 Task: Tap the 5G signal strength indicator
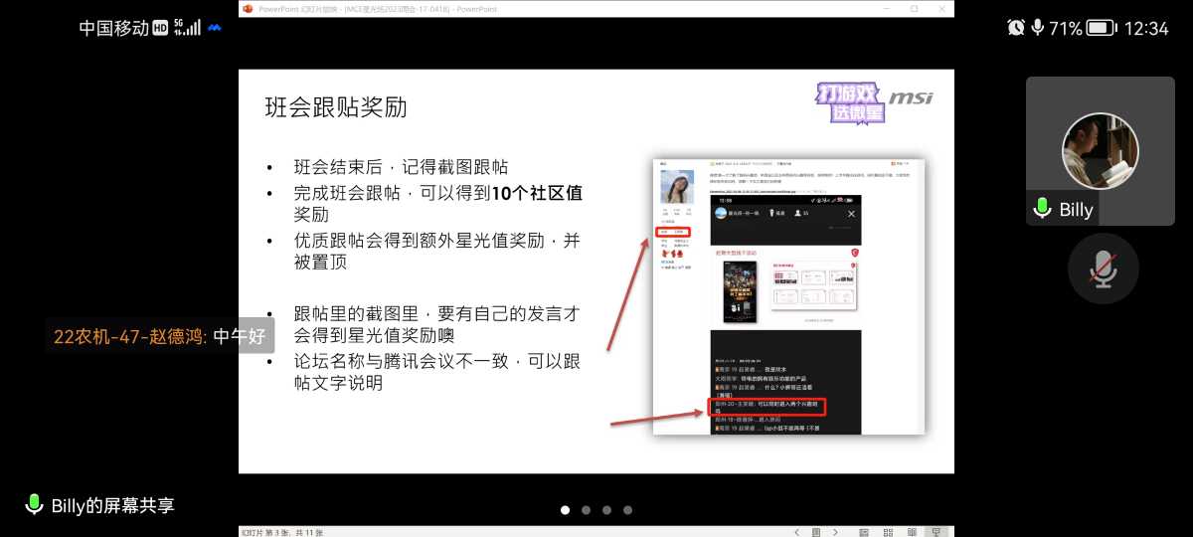[x=187, y=28]
